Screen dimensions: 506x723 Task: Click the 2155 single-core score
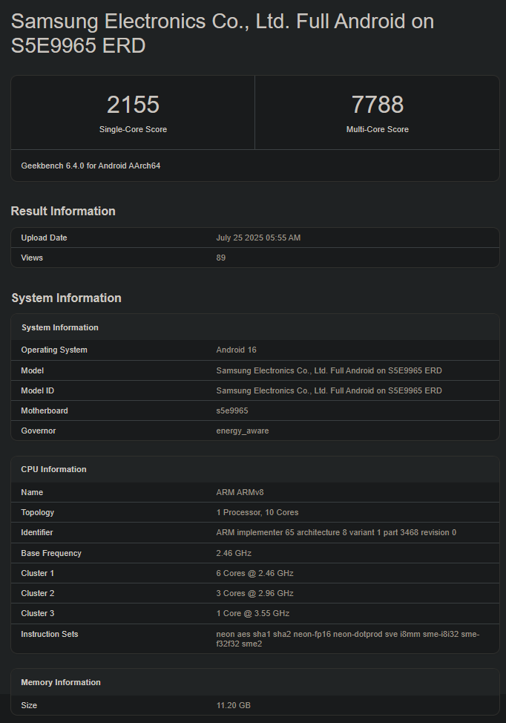click(133, 105)
